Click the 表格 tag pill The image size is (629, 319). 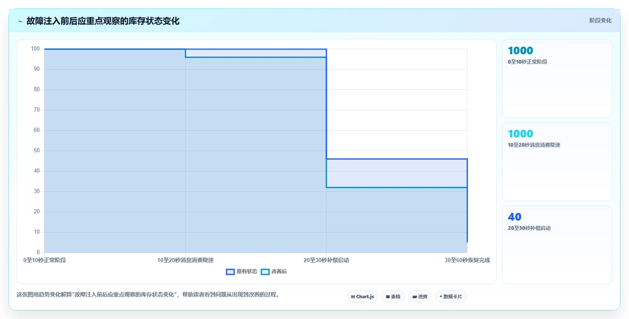click(x=393, y=297)
